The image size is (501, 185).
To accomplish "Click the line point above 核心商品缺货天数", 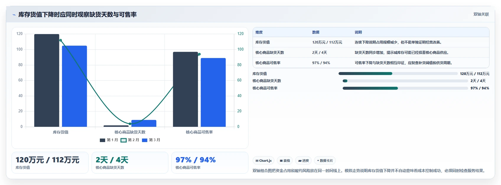I will tap(130, 124).
